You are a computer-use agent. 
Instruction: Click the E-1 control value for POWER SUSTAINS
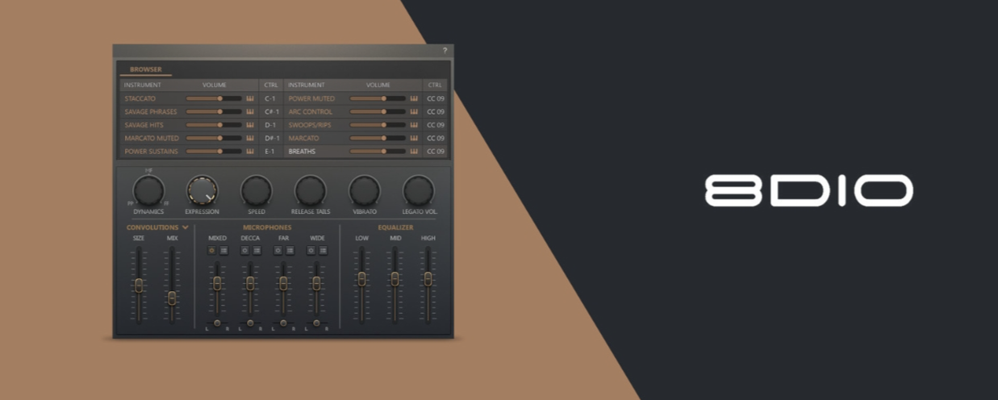[x=271, y=151]
